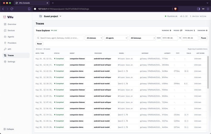Open the Agents menu item
Viewport: 211px width, 134px height.
point(16,37)
